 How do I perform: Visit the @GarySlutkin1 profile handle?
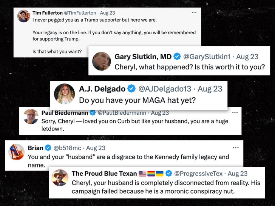point(207,57)
